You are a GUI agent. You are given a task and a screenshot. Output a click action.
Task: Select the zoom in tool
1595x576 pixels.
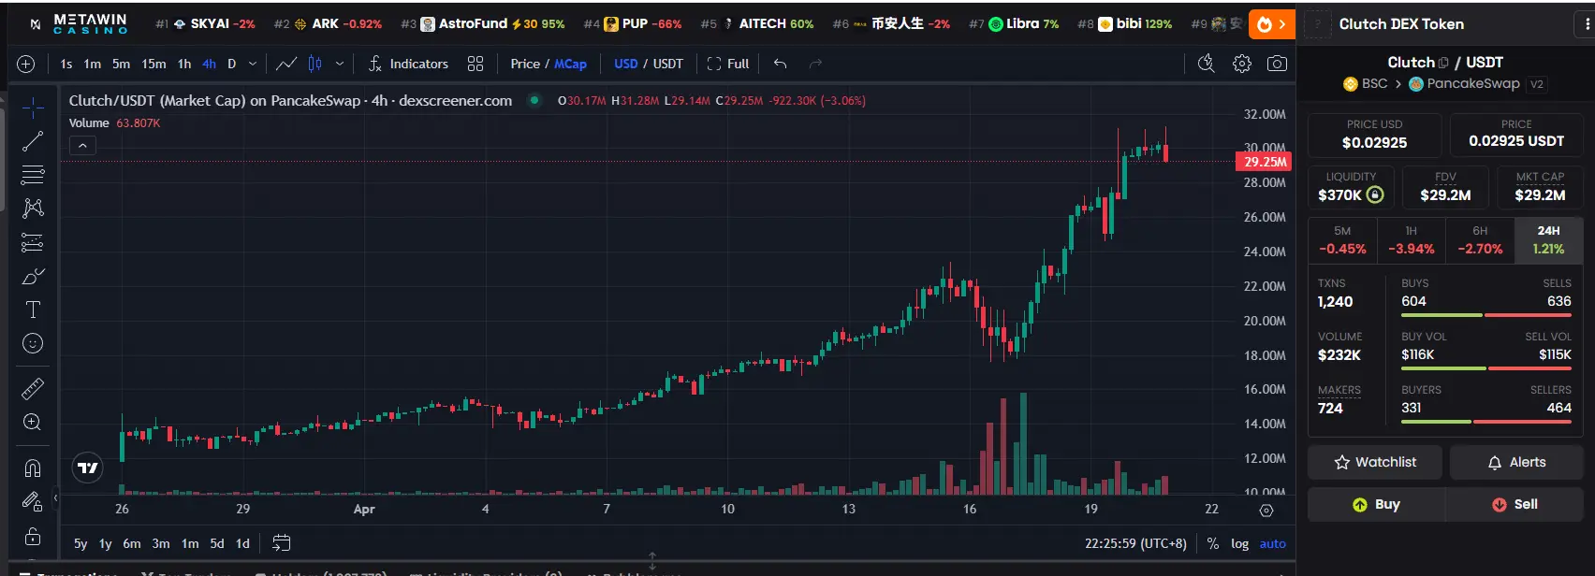pos(33,422)
